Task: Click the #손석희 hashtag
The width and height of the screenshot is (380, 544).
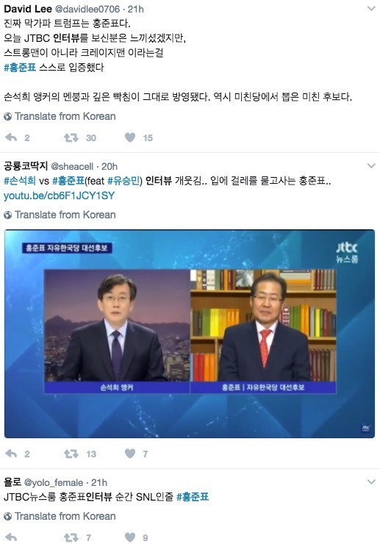Action: pyautogui.click(x=19, y=181)
